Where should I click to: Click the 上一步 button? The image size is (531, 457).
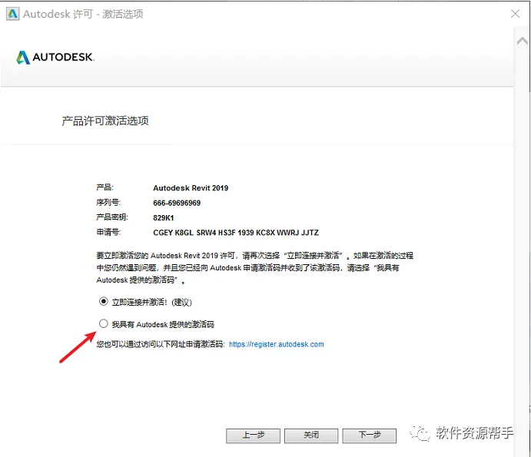point(253,435)
